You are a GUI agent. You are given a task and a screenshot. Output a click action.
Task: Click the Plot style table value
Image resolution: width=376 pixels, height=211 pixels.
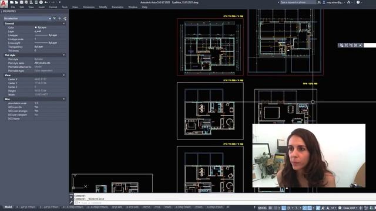coord(42,63)
